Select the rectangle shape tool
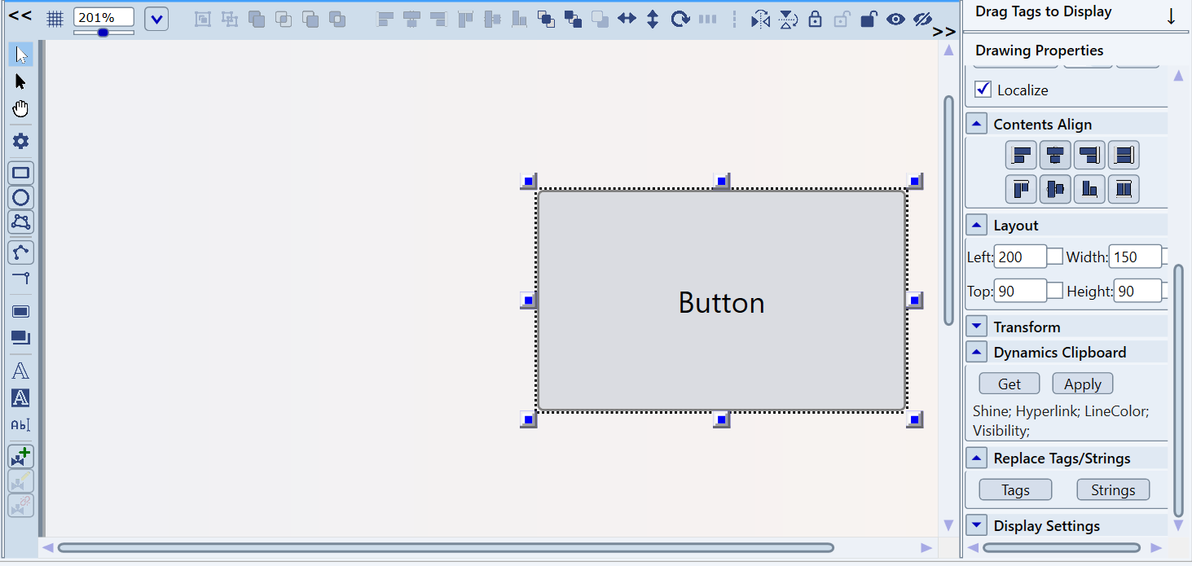Image resolution: width=1192 pixels, height=566 pixels. pyautogui.click(x=20, y=173)
